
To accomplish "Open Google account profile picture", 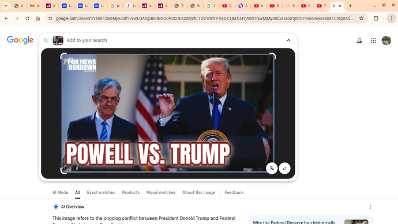I will [386, 40].
